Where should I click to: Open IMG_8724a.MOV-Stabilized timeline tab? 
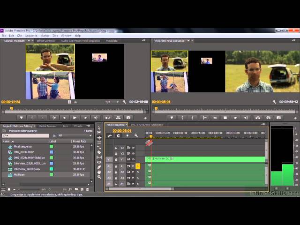point(147,125)
